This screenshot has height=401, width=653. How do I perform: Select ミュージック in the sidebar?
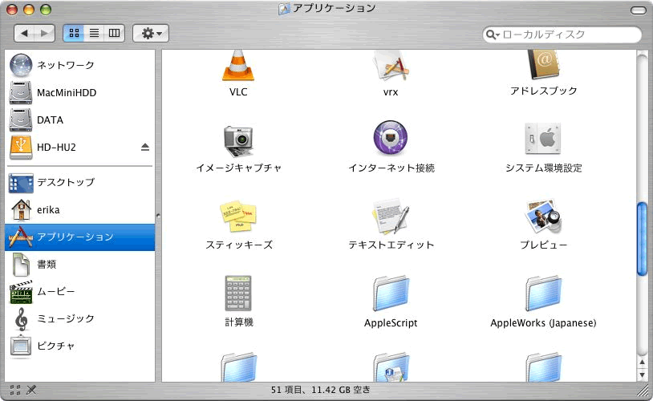pos(65,318)
